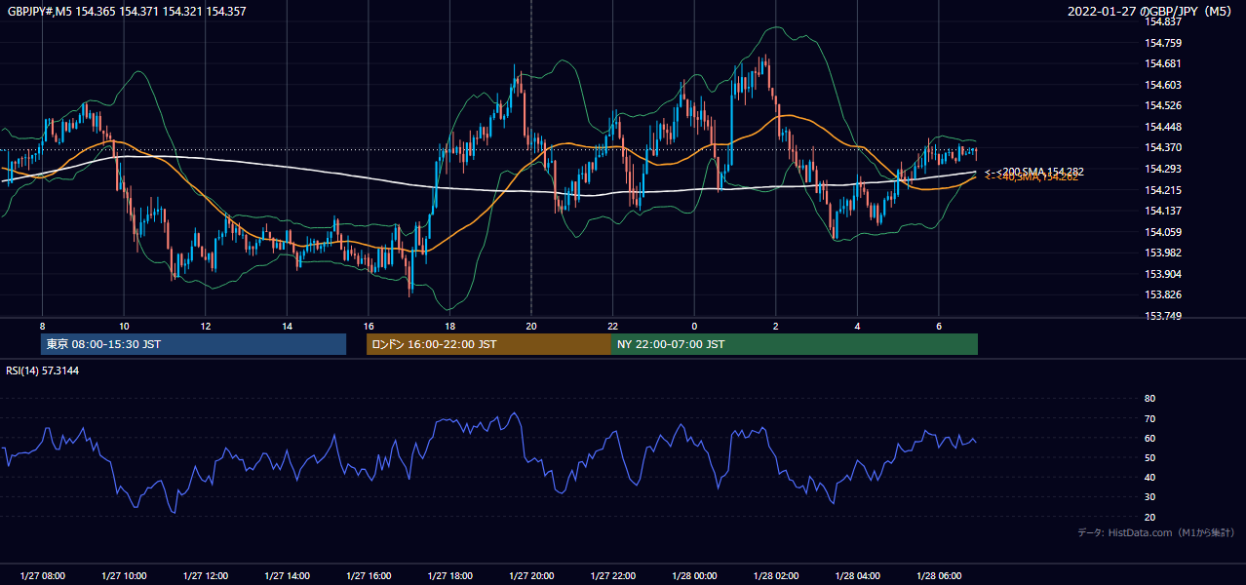This screenshot has width=1246, height=585.
Task: Click price axis label 153.749
Action: click(x=1164, y=316)
